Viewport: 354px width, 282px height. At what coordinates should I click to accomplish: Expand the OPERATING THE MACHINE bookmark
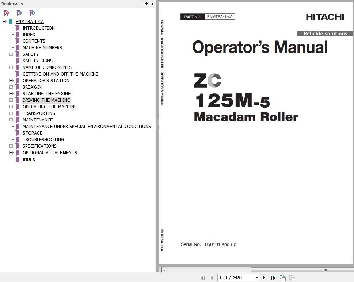click(x=11, y=107)
